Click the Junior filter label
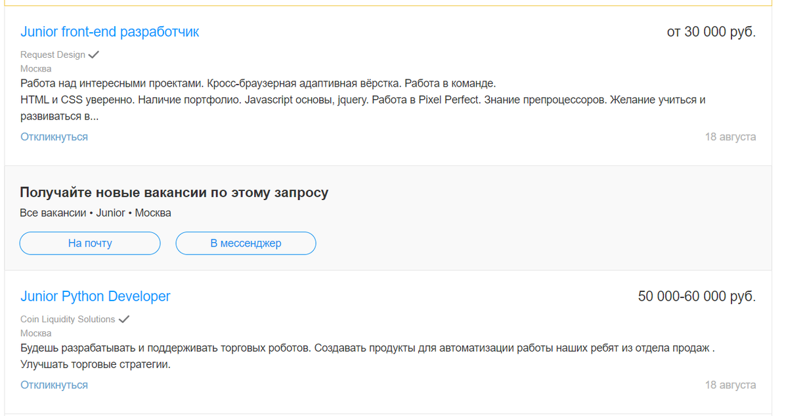The width and height of the screenshot is (788, 416). (110, 212)
